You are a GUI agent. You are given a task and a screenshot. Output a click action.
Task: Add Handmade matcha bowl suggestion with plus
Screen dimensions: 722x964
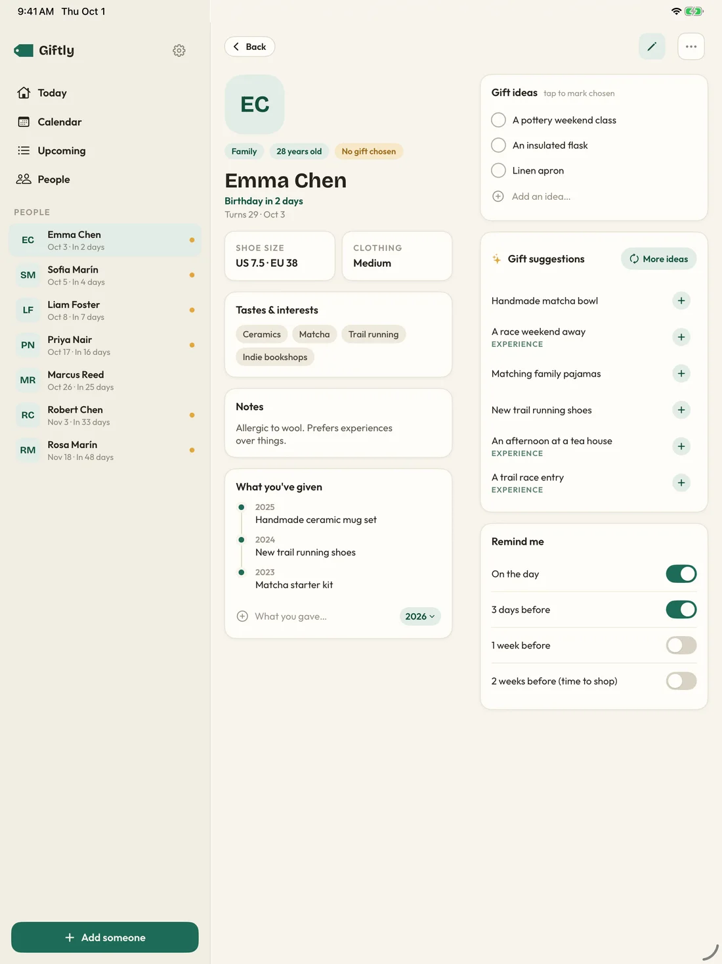[681, 301]
